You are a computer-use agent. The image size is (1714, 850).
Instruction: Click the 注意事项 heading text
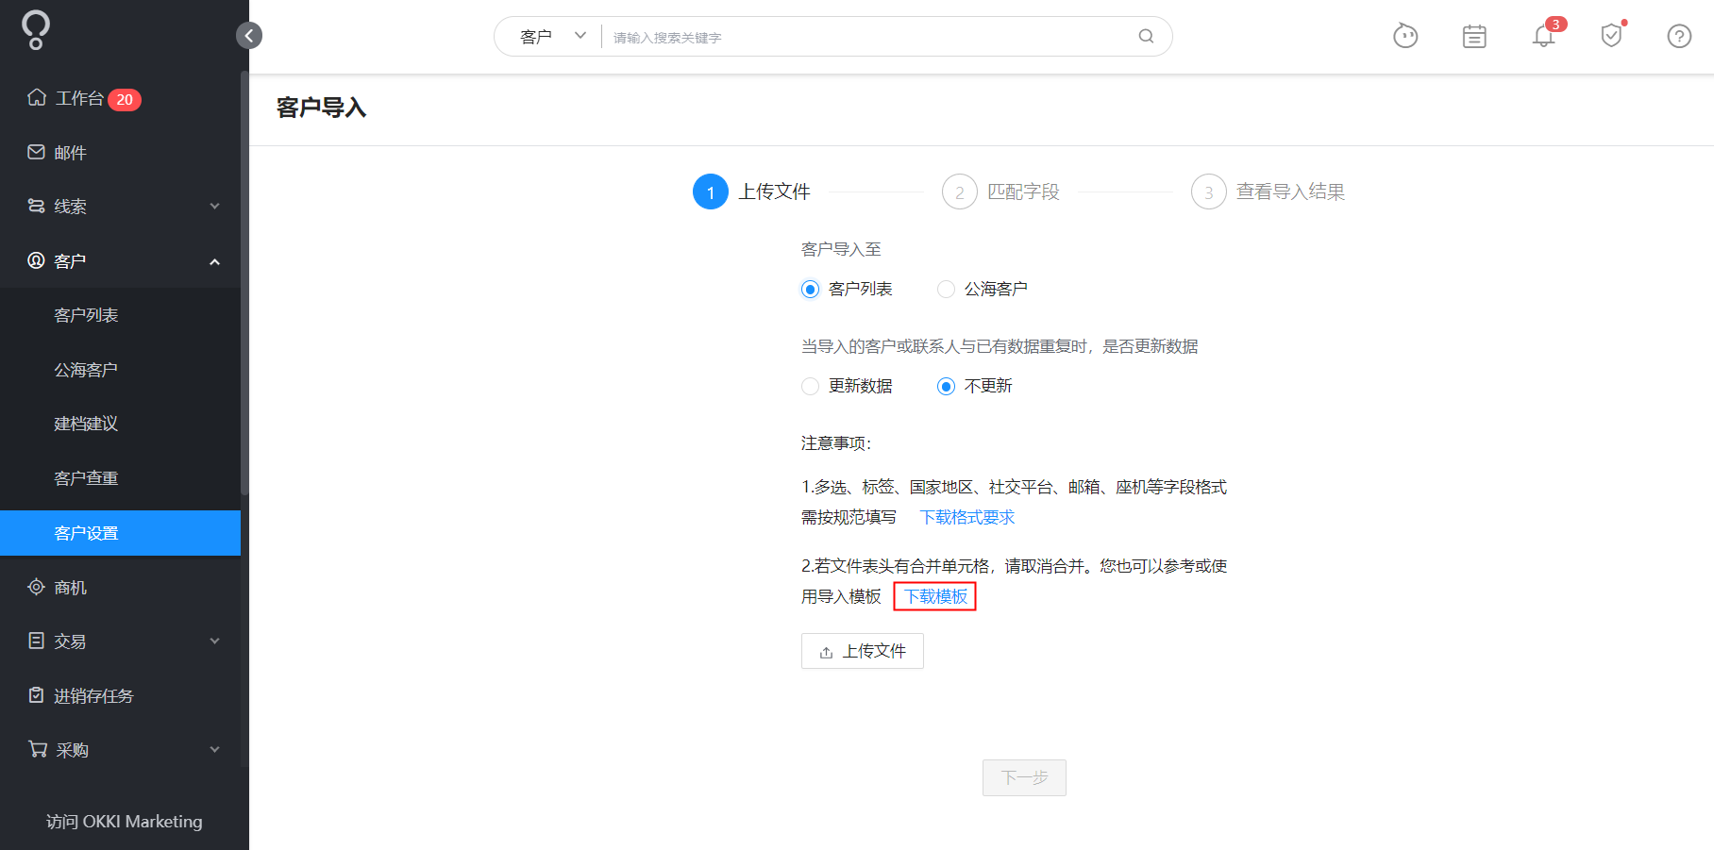click(x=836, y=443)
